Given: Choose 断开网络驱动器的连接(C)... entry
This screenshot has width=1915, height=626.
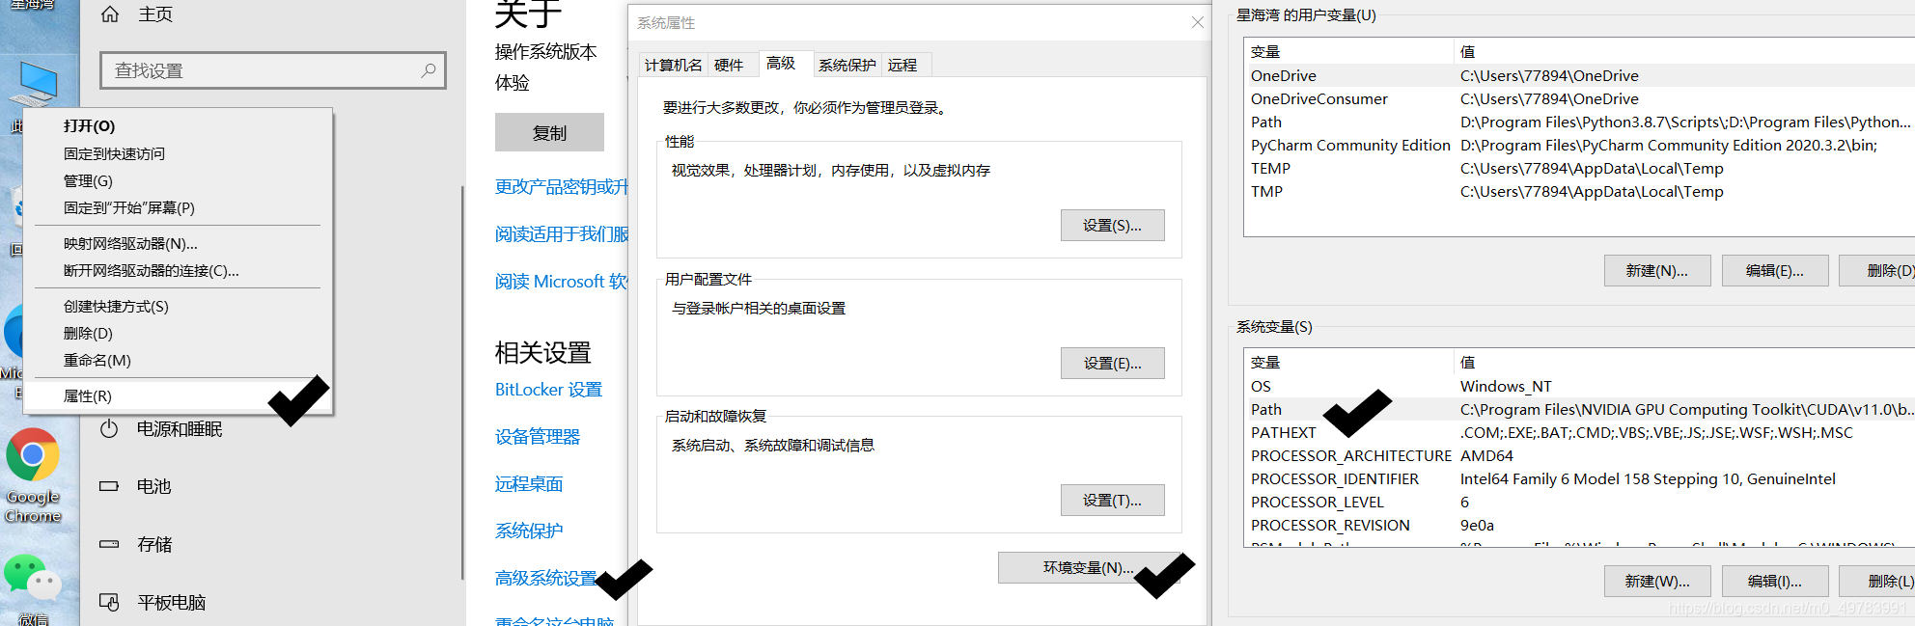Looking at the screenshot, I should [x=178, y=270].
